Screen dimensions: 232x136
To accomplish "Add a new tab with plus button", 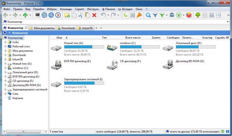I will pos(96,28).
